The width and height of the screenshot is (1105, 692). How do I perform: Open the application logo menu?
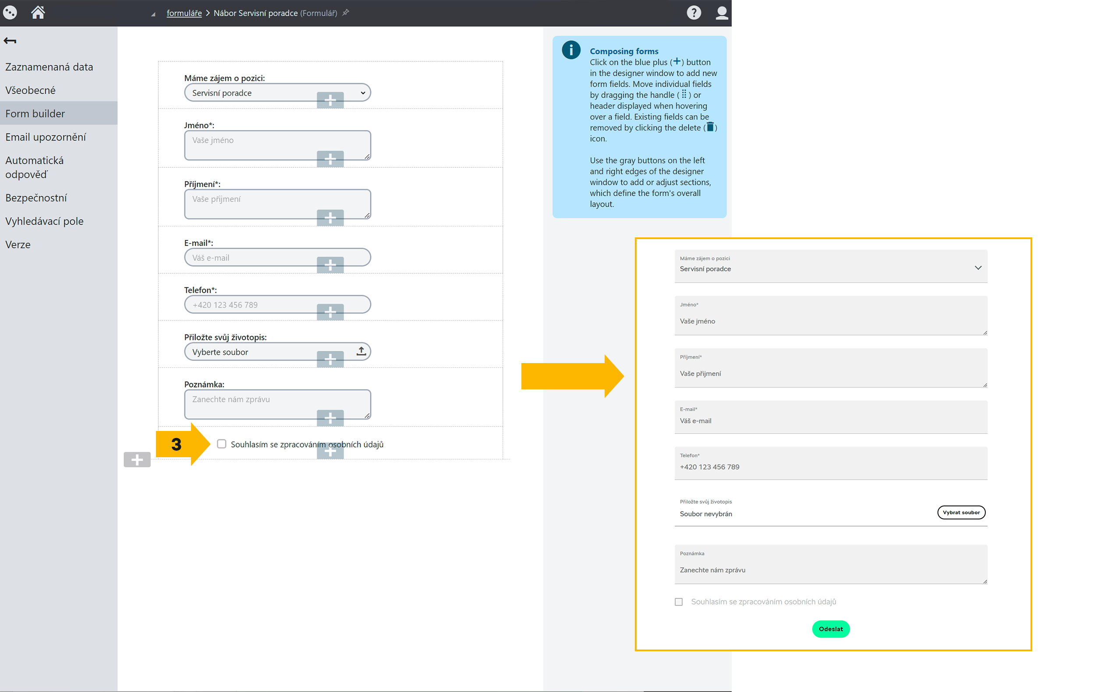click(10, 12)
